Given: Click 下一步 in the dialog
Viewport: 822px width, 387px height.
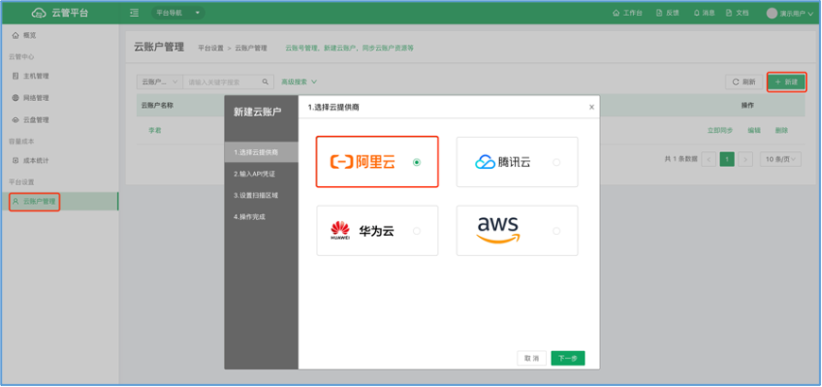Looking at the screenshot, I should point(568,358).
